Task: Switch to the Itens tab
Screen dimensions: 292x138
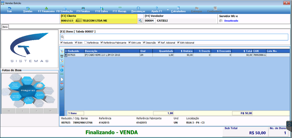Action: pos(5,27)
